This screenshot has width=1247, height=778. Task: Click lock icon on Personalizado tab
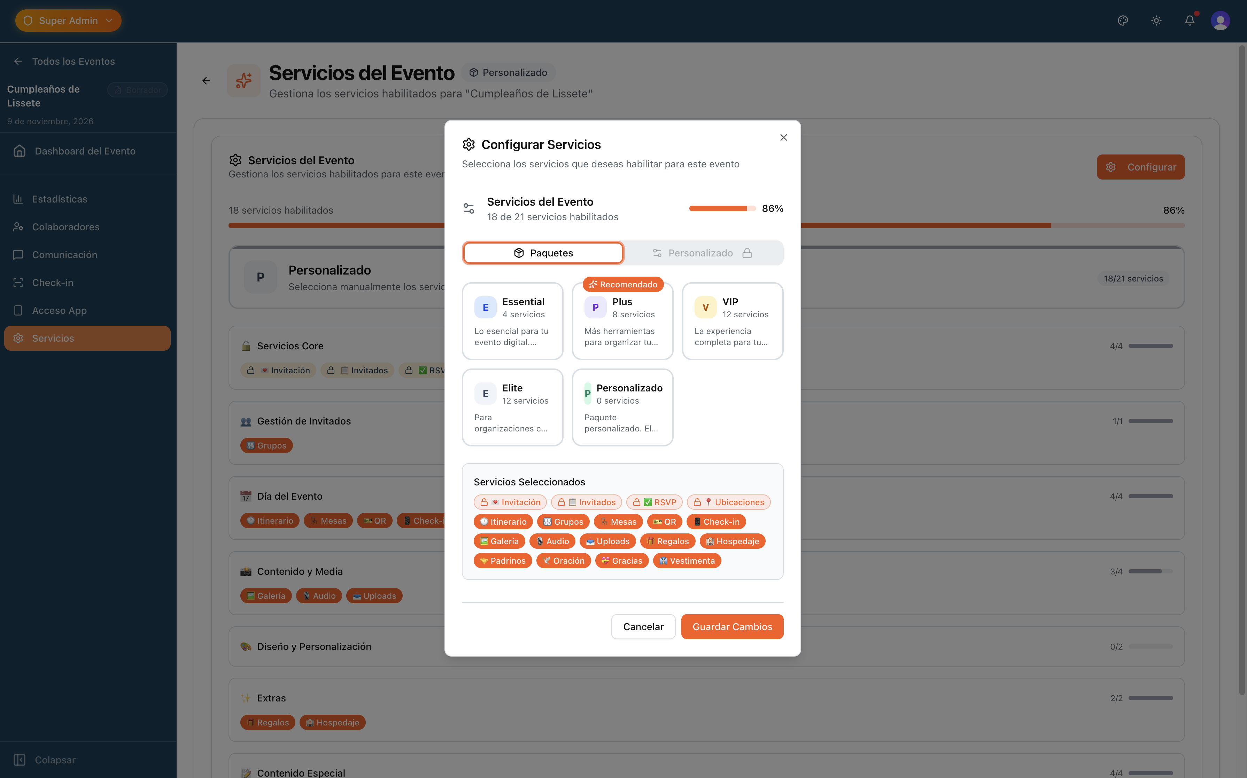[747, 253]
